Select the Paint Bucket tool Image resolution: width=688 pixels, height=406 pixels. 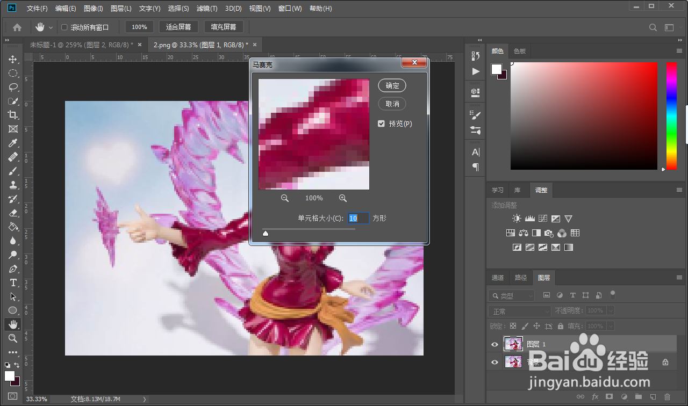[x=13, y=227]
